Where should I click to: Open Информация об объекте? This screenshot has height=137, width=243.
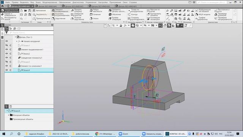[203, 11]
